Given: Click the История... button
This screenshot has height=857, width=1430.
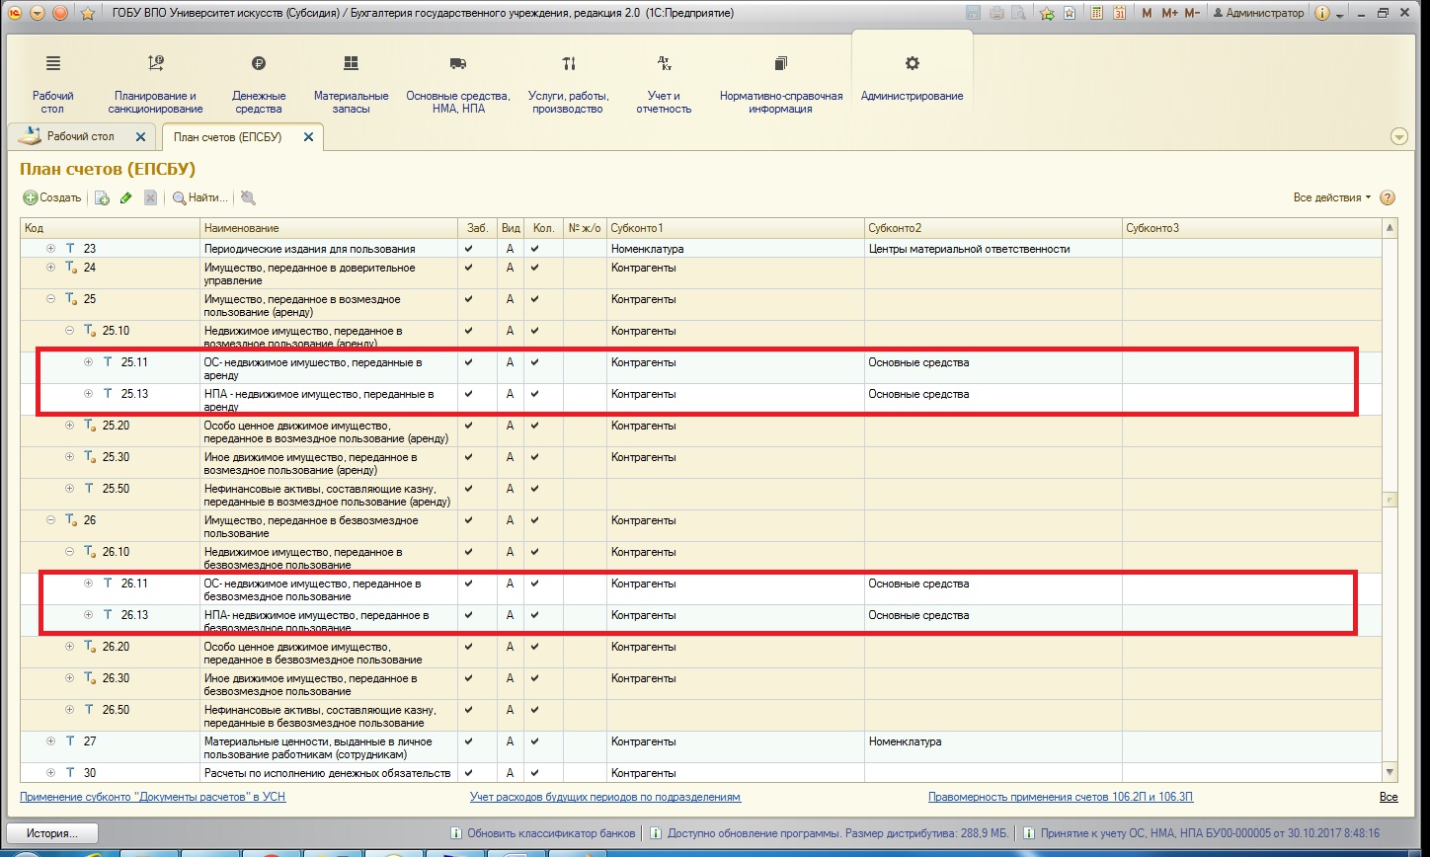Looking at the screenshot, I should (x=53, y=832).
